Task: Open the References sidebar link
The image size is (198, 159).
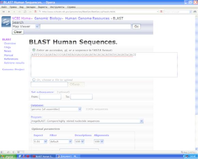Action: 11,59
